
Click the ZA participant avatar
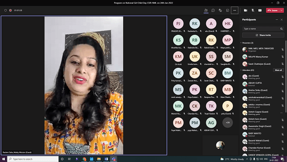click(x=195, y=73)
